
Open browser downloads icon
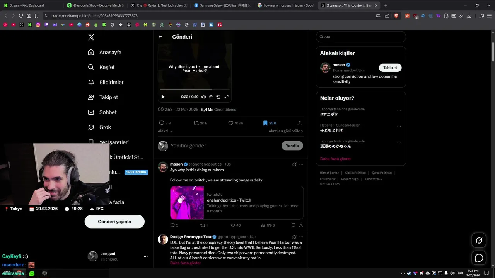(x=469, y=16)
